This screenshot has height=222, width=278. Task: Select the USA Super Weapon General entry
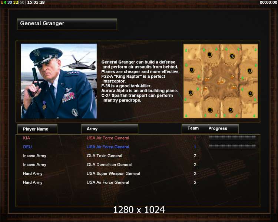113,174
